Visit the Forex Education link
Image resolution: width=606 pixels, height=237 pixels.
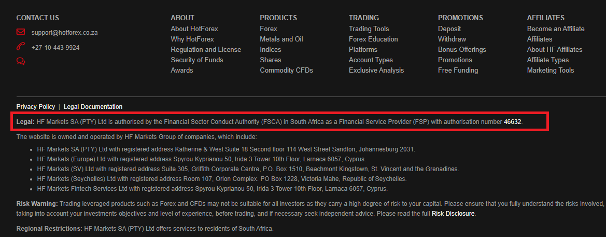point(373,39)
